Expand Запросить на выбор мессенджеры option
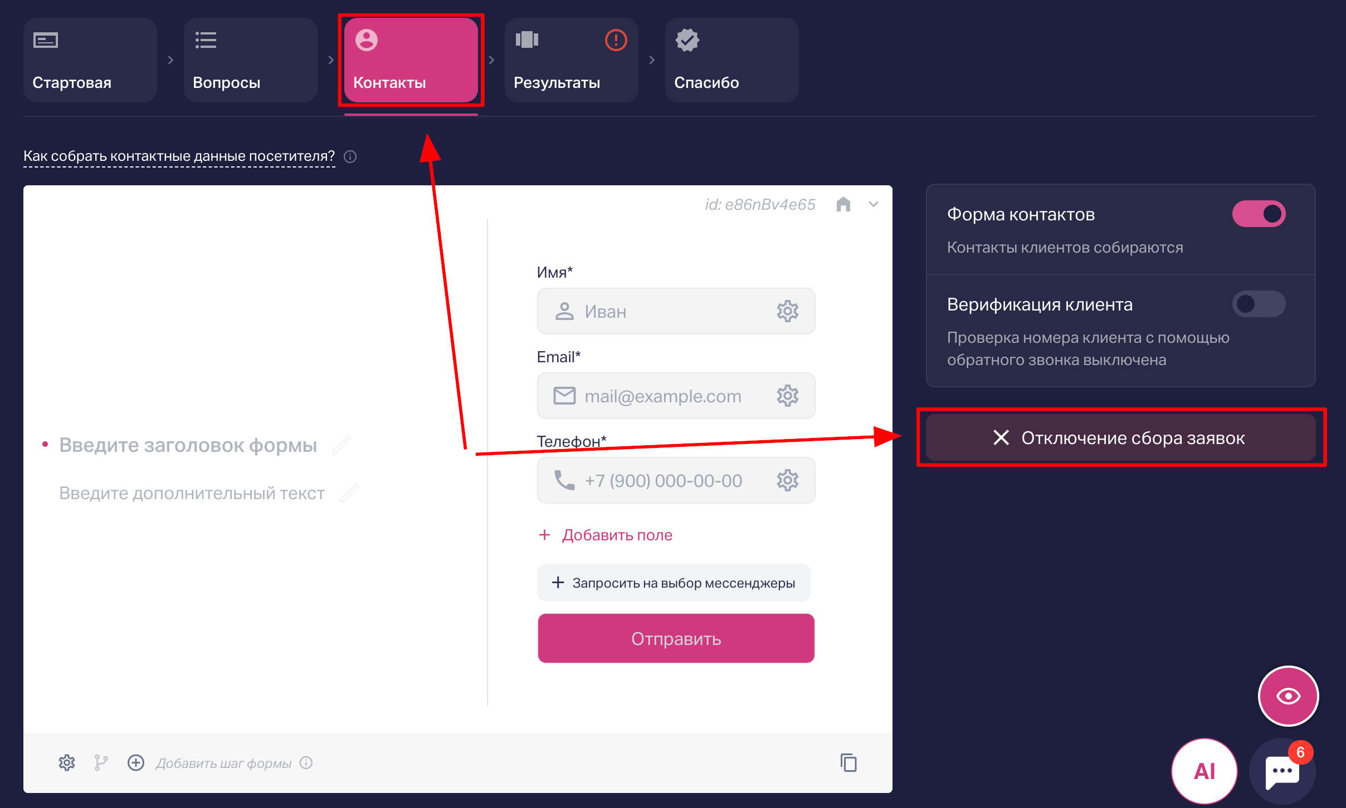1346x808 pixels. click(674, 583)
